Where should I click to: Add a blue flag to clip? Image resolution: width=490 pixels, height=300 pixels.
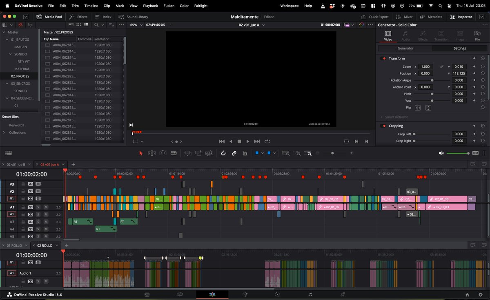[x=257, y=153]
